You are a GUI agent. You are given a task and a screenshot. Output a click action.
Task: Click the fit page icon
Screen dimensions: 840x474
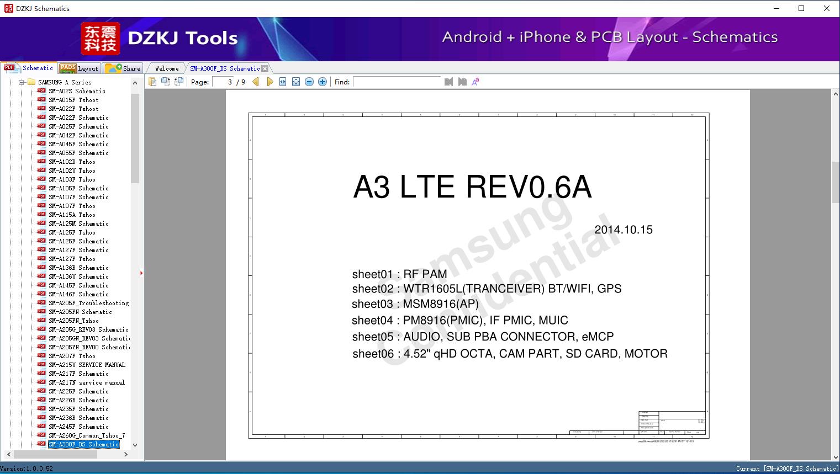tap(296, 82)
